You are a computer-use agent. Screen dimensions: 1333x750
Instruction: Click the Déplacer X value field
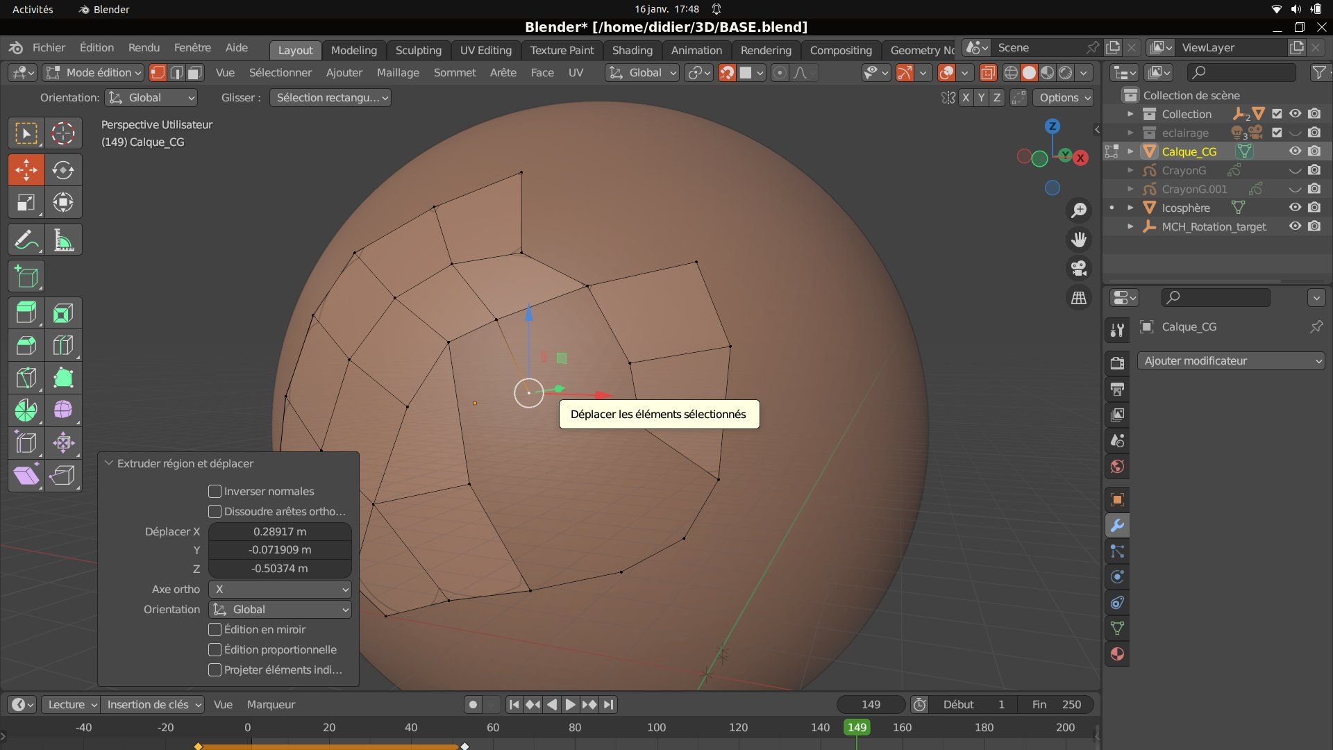[x=280, y=531]
